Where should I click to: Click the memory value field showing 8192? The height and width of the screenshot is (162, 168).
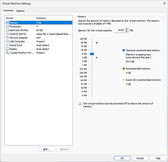click(119, 30)
